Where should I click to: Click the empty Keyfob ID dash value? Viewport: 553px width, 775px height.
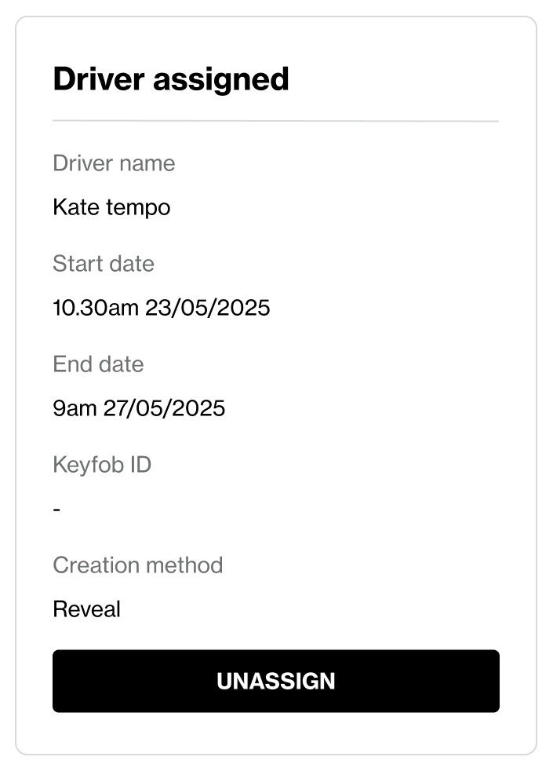[56, 510]
